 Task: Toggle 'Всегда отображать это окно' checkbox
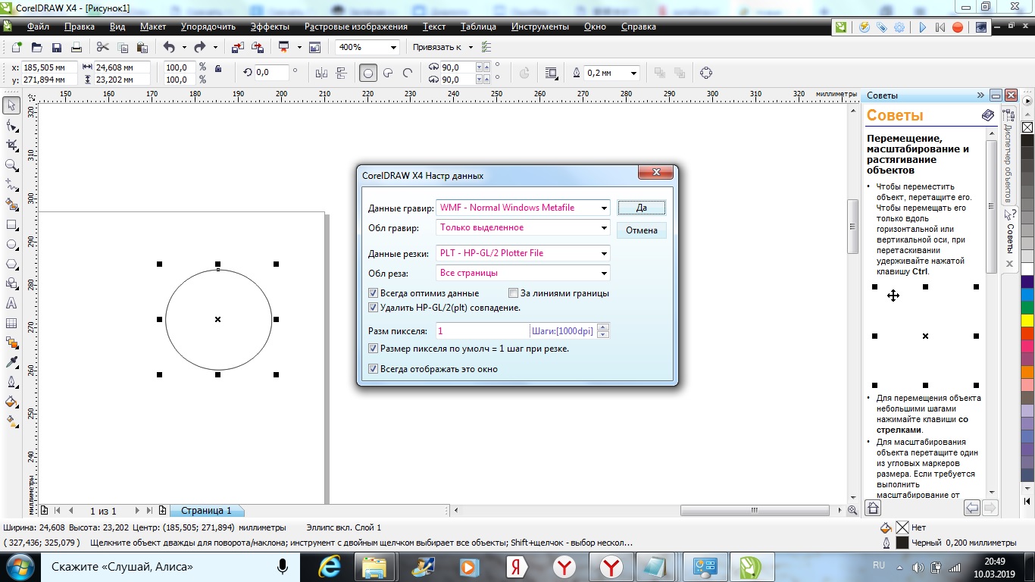point(373,369)
